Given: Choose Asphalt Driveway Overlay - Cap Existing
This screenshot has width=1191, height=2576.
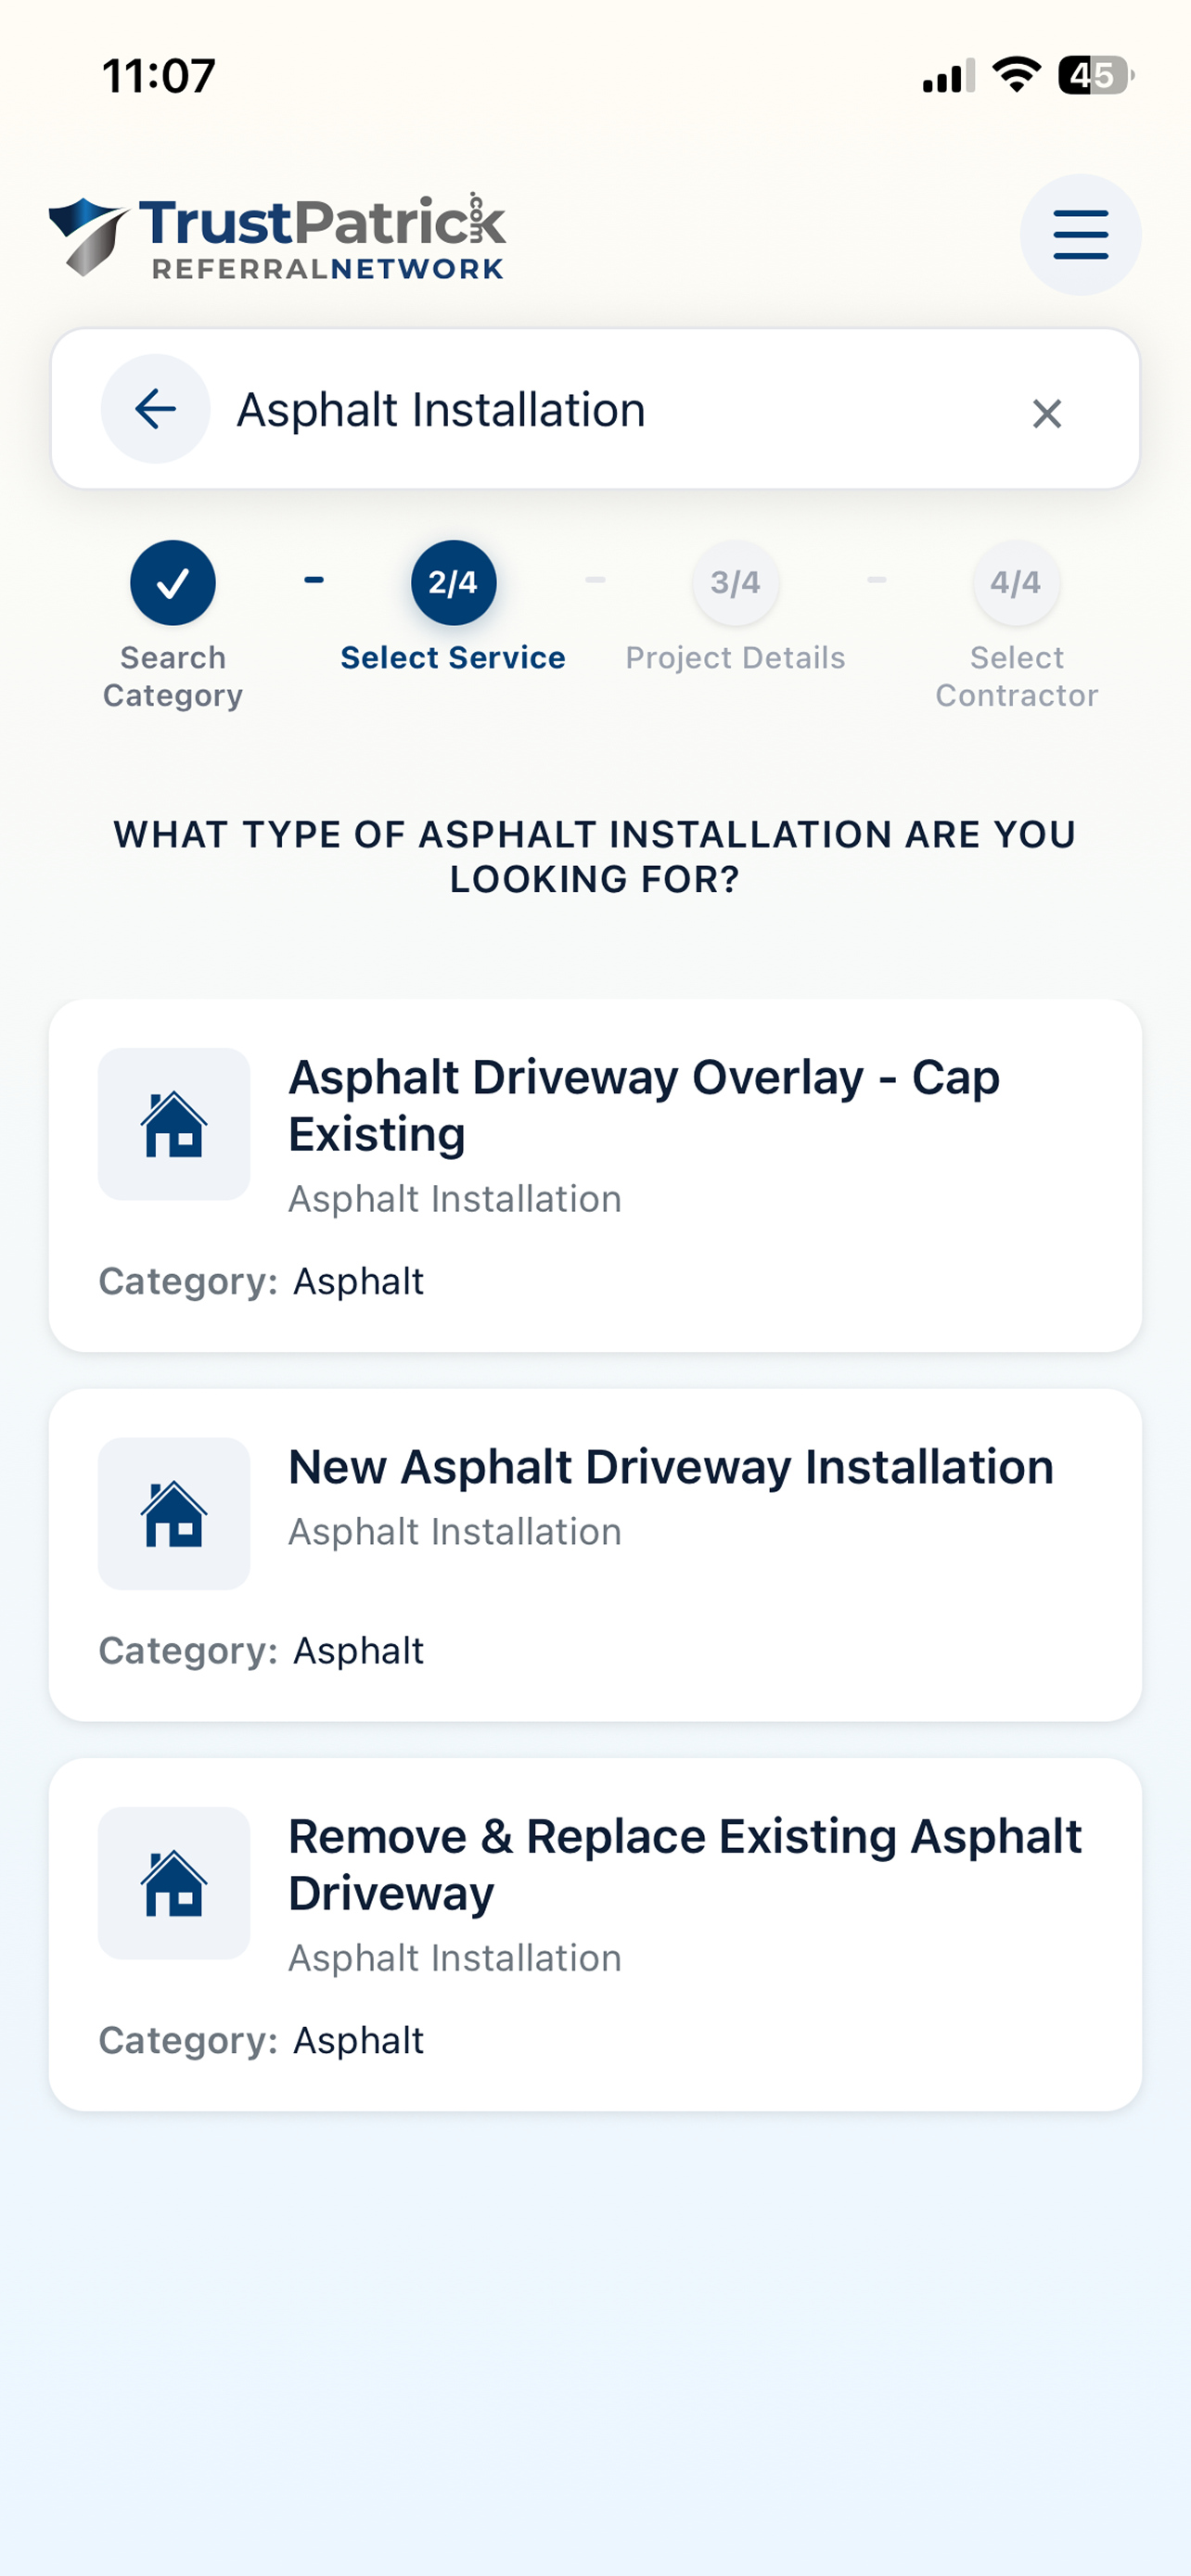Looking at the screenshot, I should click(x=595, y=1176).
